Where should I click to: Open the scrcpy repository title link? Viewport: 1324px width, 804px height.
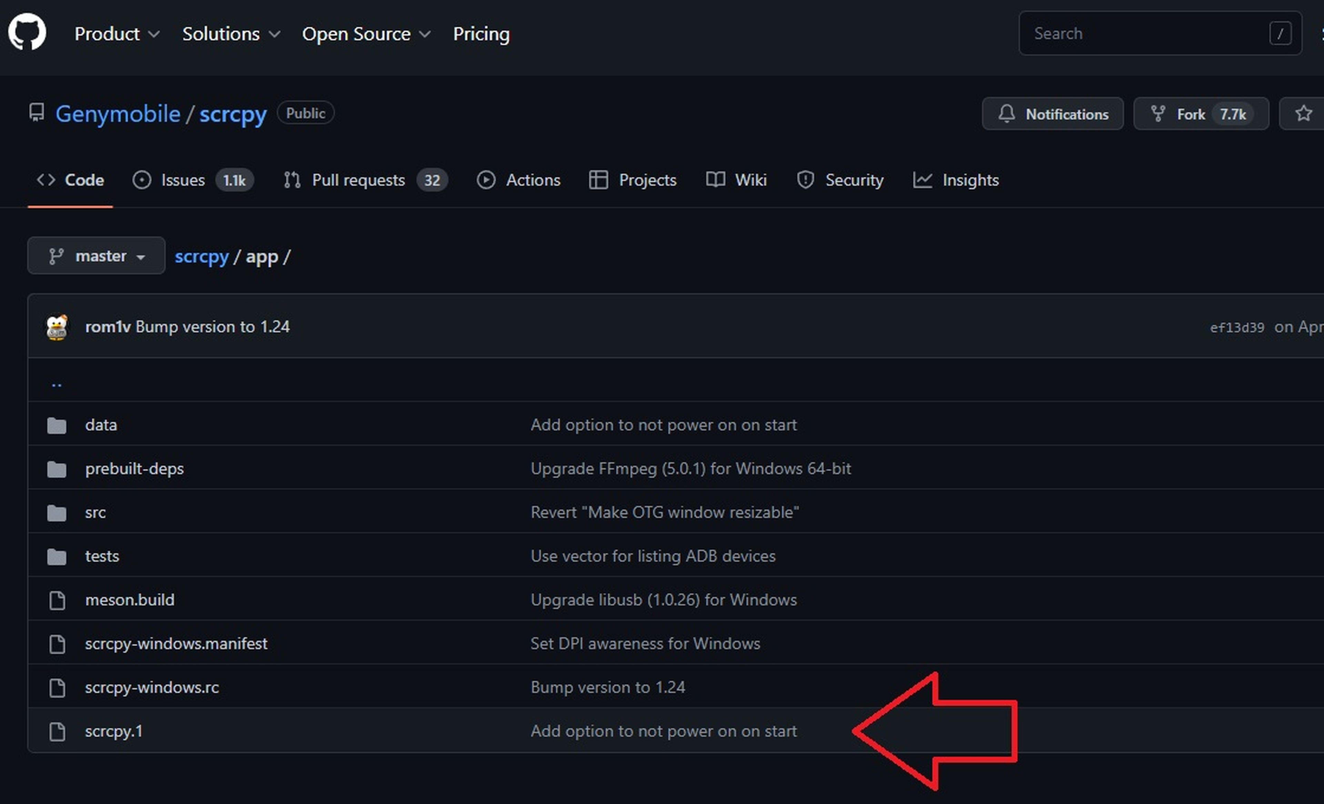pyautogui.click(x=233, y=114)
